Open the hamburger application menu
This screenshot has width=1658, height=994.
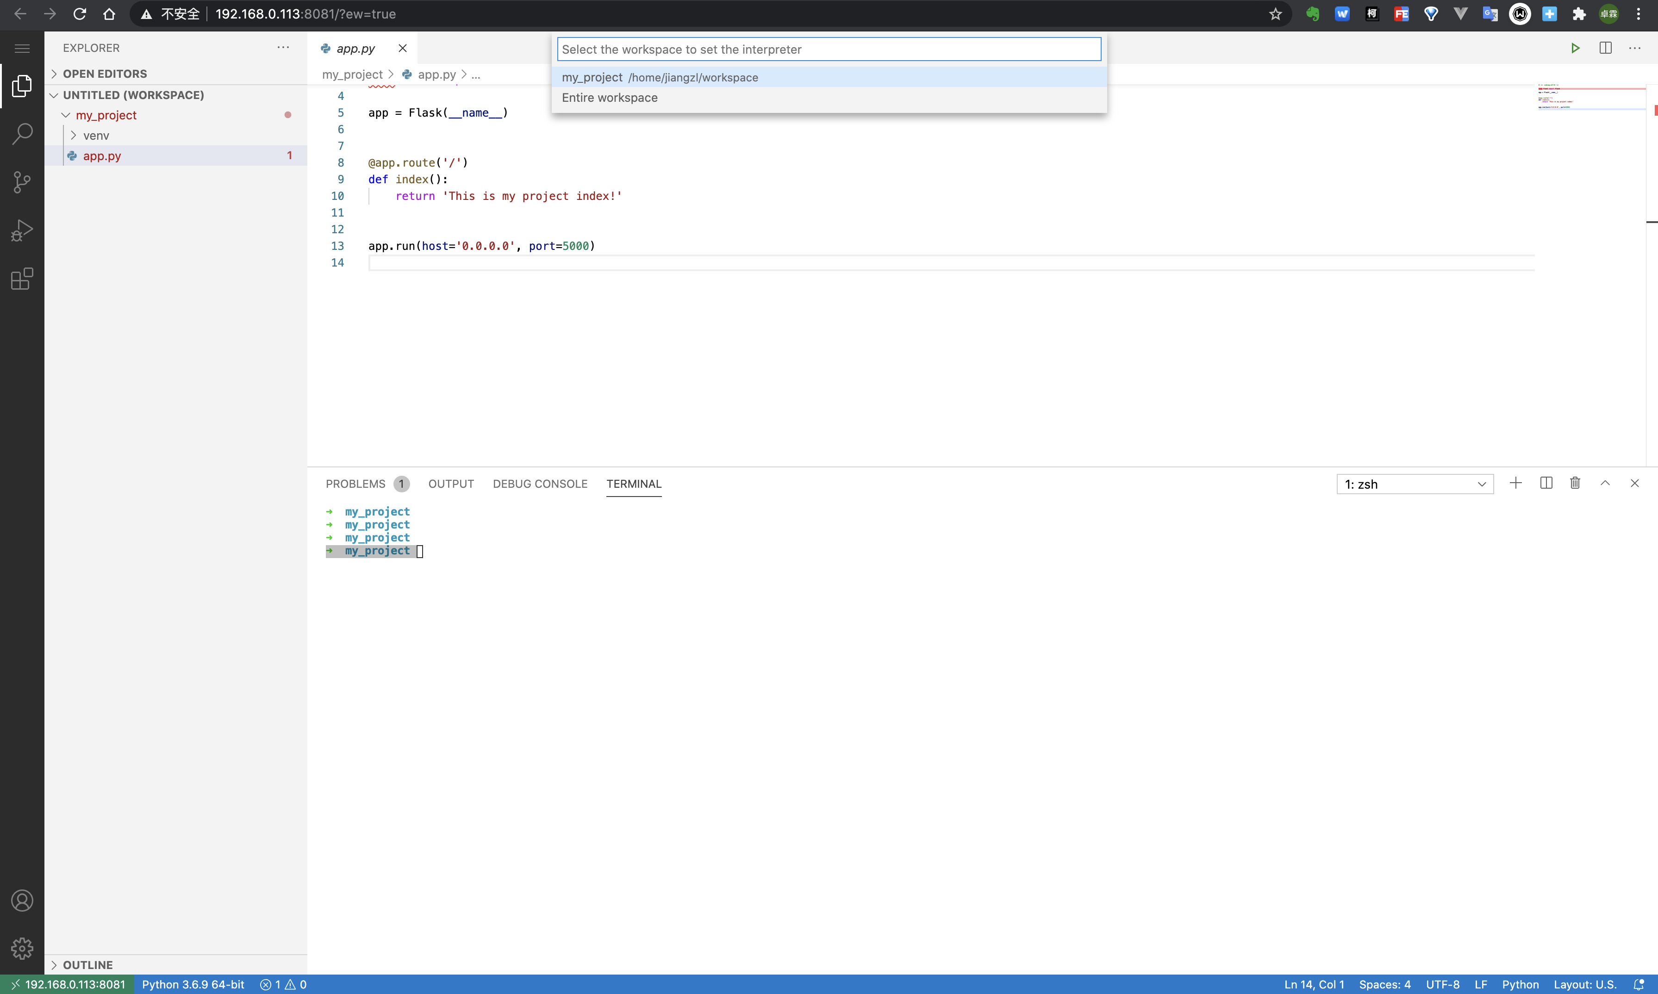coord(22,48)
